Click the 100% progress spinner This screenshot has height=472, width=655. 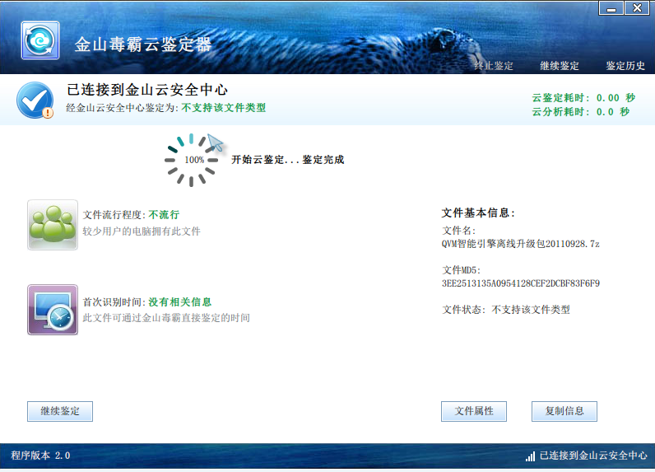click(192, 160)
